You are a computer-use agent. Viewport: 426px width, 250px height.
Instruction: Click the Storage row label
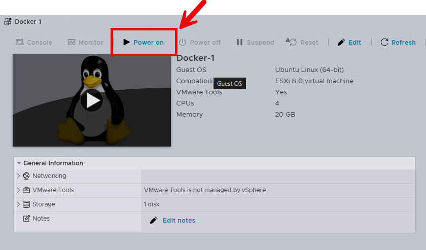coord(44,204)
